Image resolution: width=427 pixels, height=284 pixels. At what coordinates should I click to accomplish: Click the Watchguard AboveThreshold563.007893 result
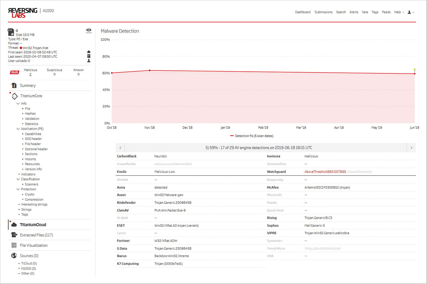(325, 172)
